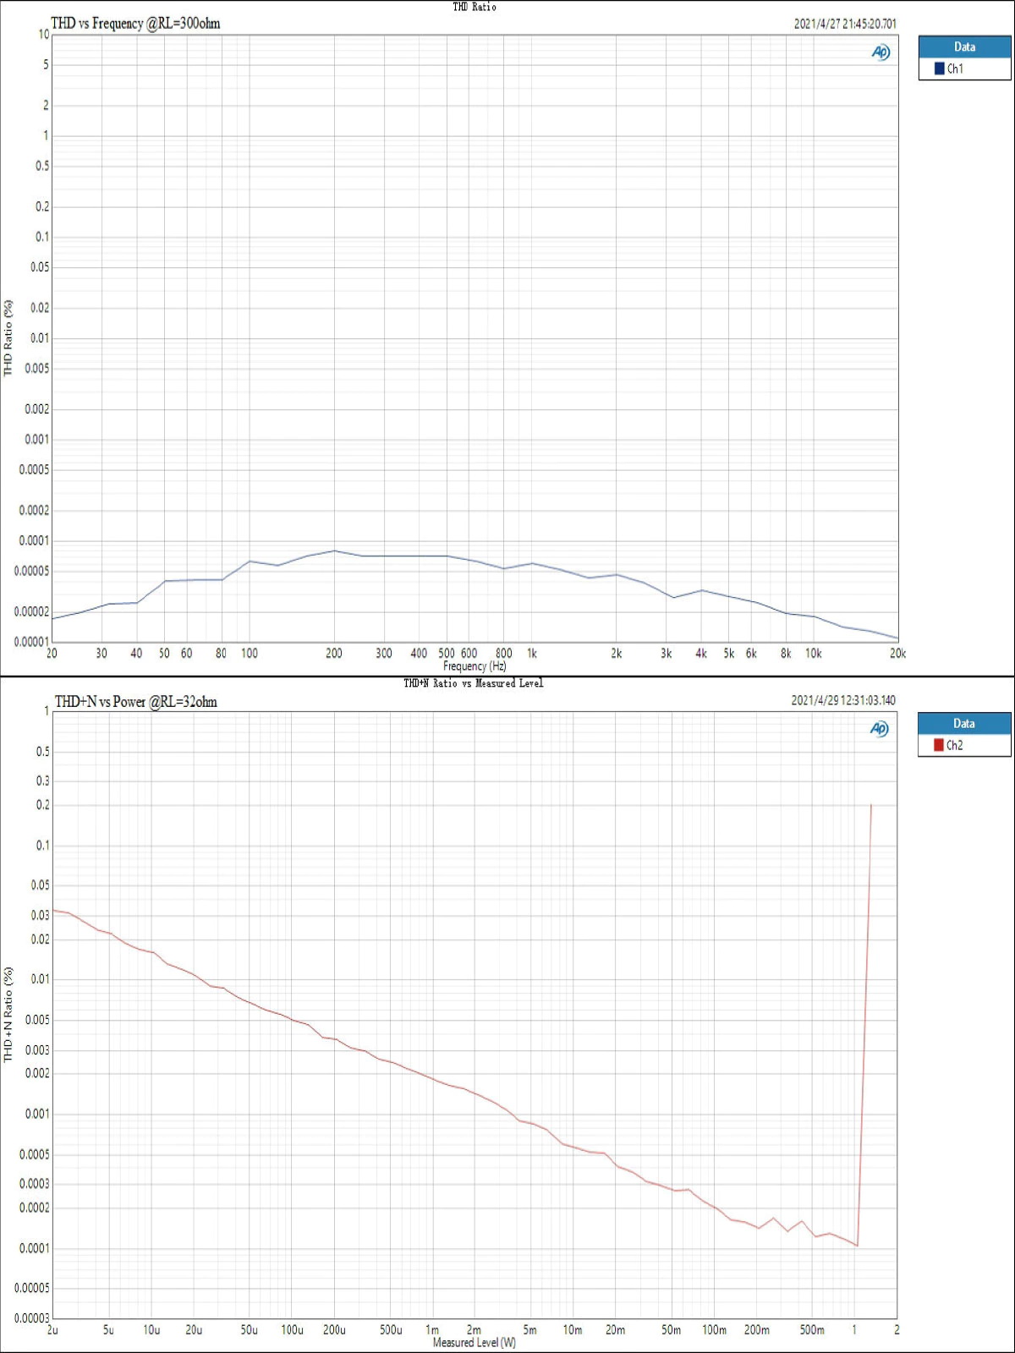Image resolution: width=1015 pixels, height=1353 pixels.
Task: Click the red Ch2 color swatch
Action: point(938,745)
